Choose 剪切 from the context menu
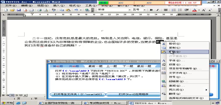 tap(185, 44)
